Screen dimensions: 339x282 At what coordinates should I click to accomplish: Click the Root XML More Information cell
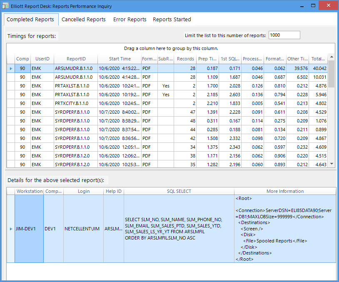tap(285, 229)
